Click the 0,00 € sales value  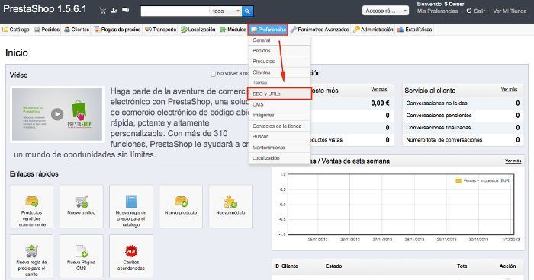pyautogui.click(x=380, y=103)
